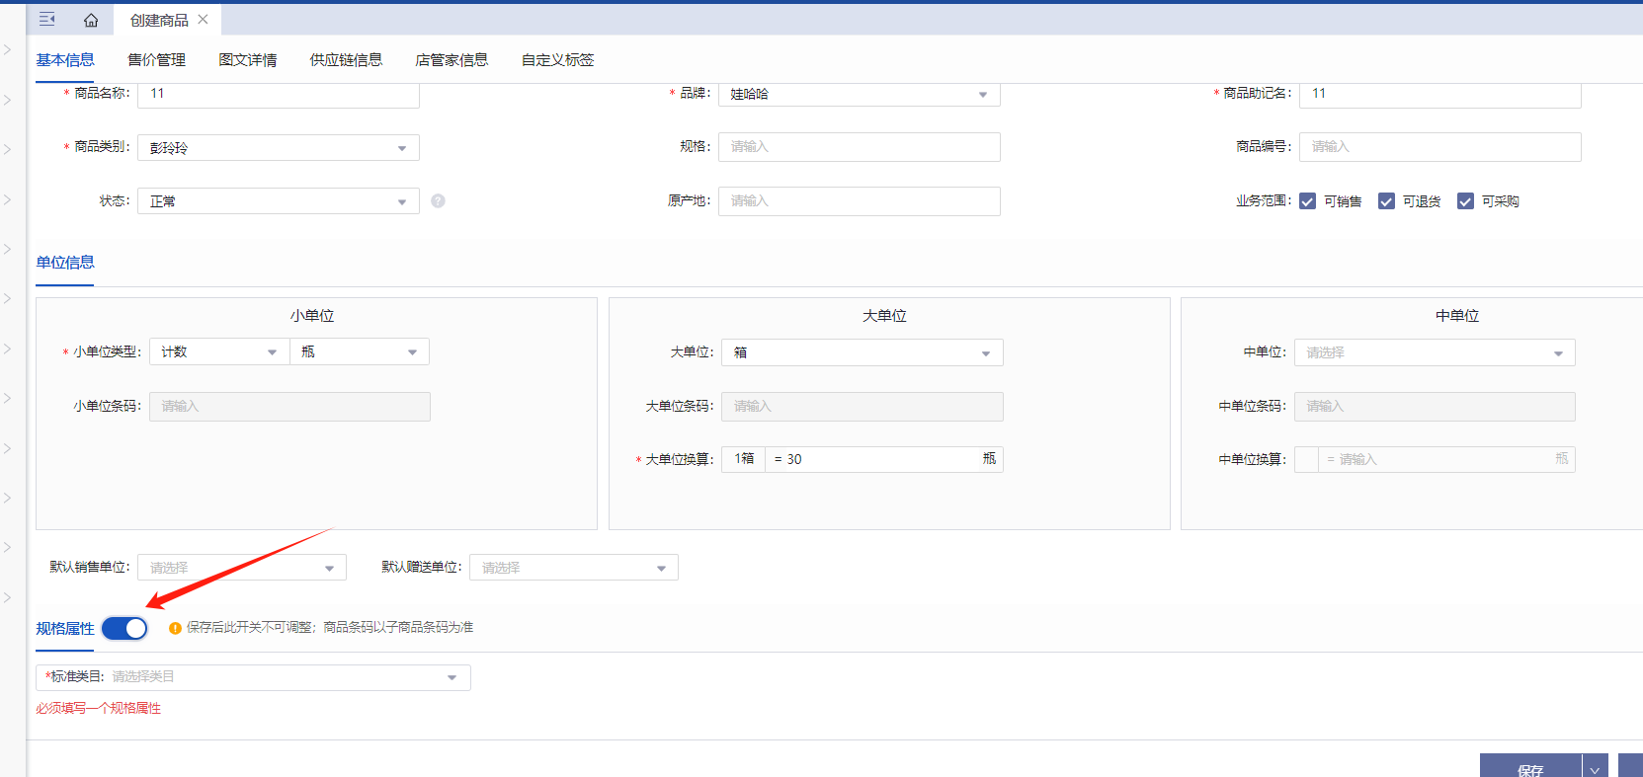Open the 品牌 dropdown showing 娃哈哈

click(858, 94)
